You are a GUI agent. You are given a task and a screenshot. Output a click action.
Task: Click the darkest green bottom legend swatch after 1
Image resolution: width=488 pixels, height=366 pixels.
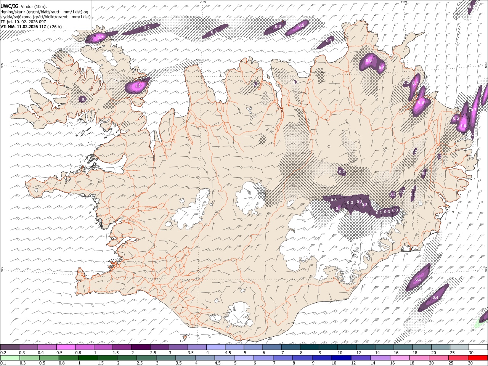[x=88, y=358]
